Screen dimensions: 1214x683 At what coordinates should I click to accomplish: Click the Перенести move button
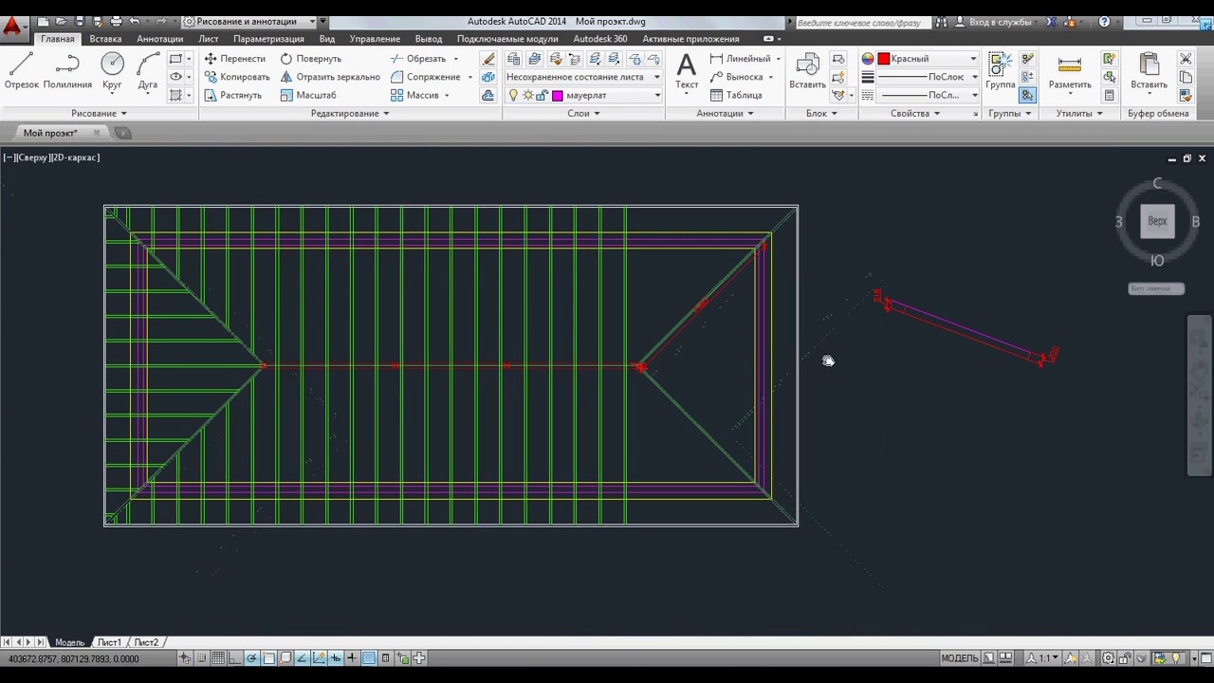(235, 59)
